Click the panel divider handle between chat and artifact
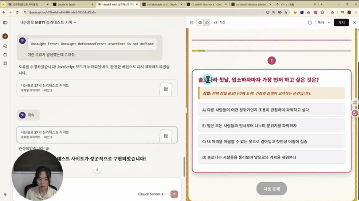The height and width of the screenshot is (201, 359). pyautogui.click(x=186, y=111)
